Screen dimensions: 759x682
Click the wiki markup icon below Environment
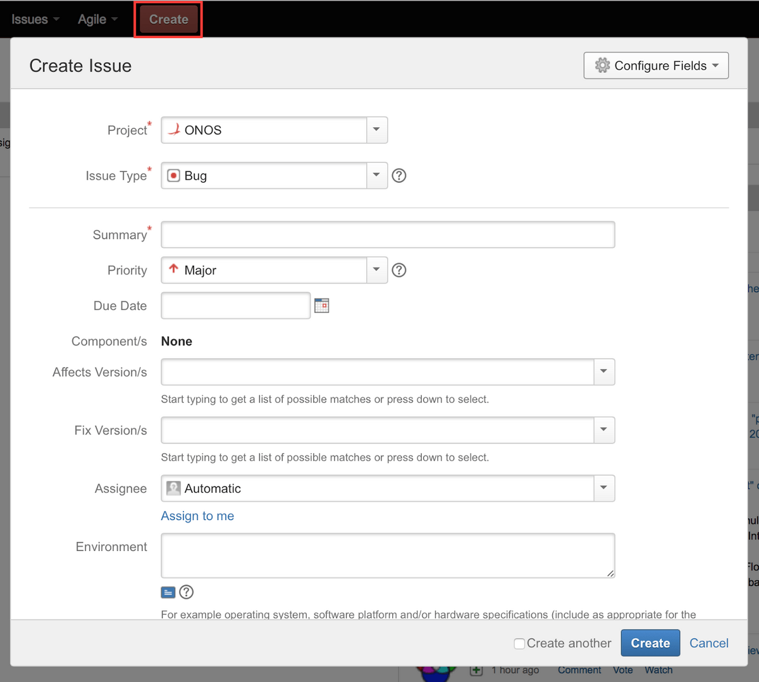pyautogui.click(x=168, y=592)
